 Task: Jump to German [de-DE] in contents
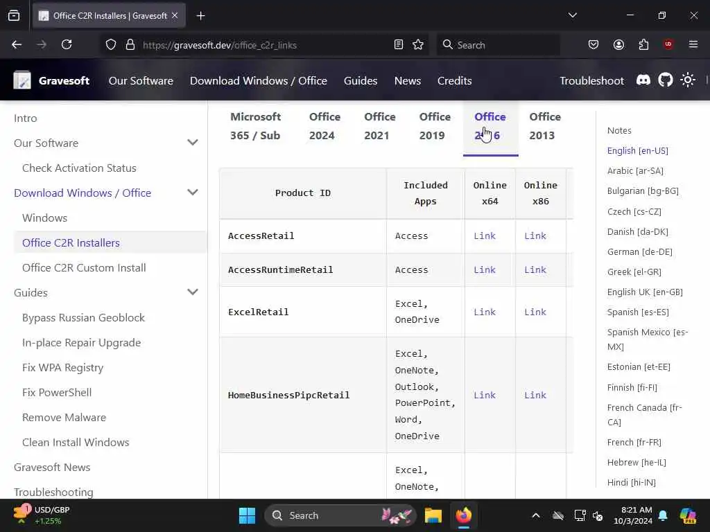click(x=640, y=251)
